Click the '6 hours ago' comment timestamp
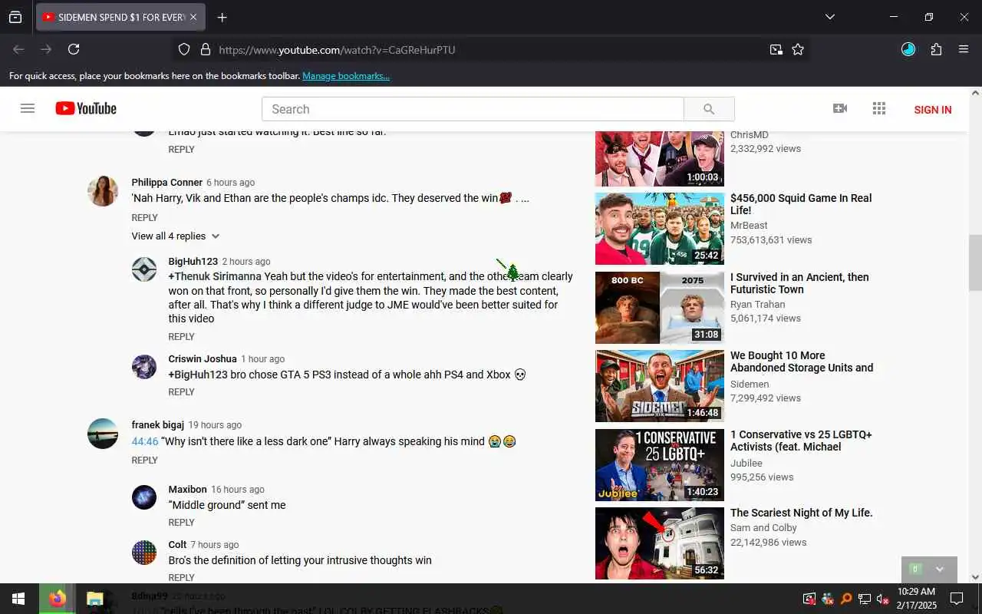Image resolution: width=982 pixels, height=614 pixels. tap(230, 183)
